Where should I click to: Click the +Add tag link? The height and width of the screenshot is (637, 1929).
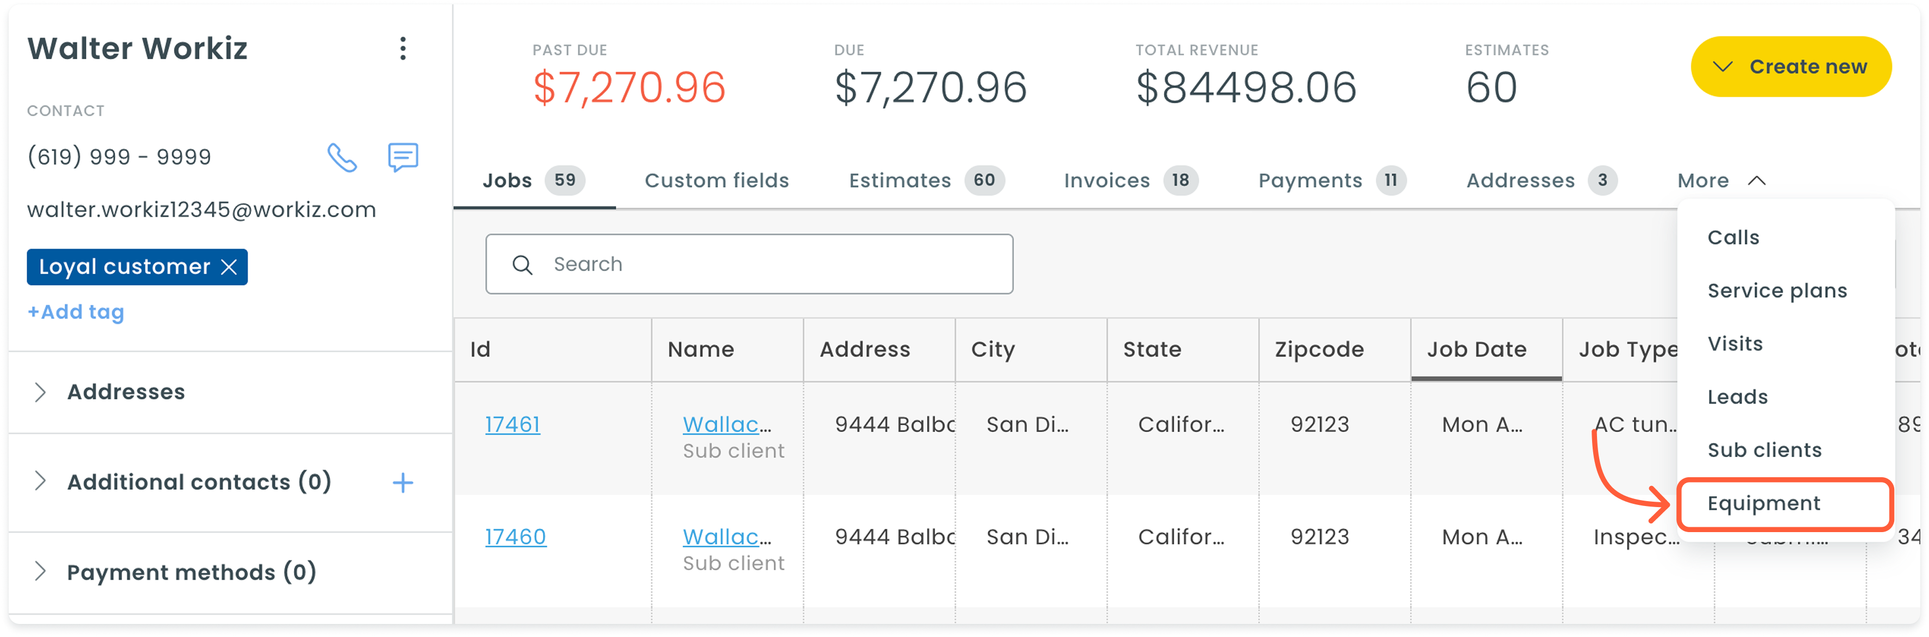[76, 313]
